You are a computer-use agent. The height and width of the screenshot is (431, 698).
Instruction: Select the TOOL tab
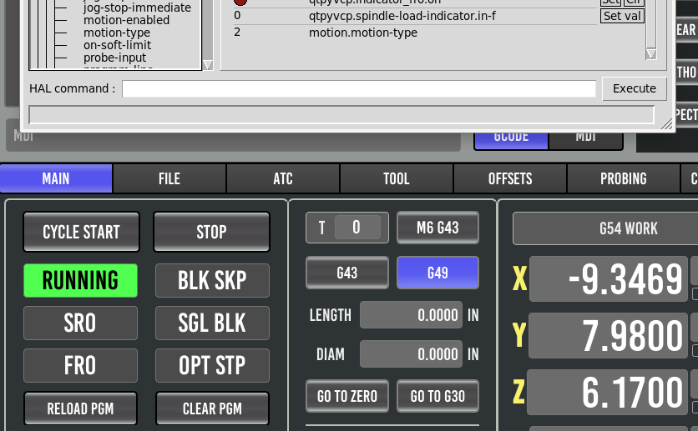tap(397, 178)
